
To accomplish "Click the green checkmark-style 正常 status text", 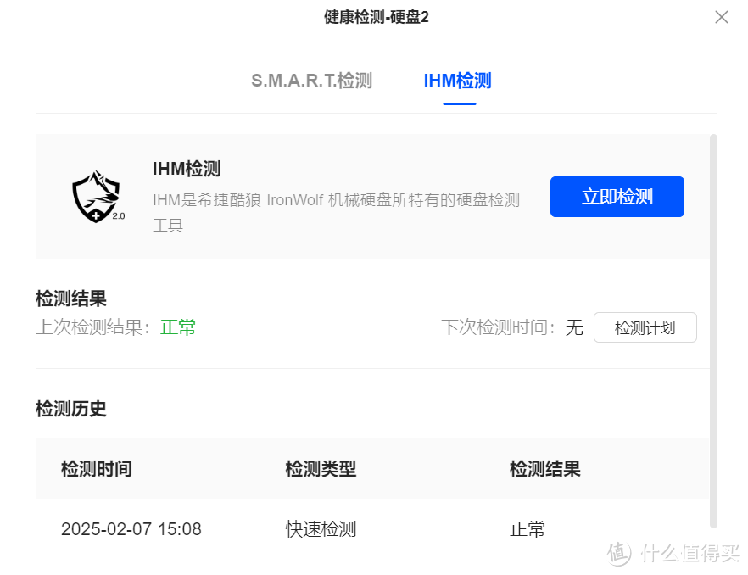I will pyautogui.click(x=178, y=327).
